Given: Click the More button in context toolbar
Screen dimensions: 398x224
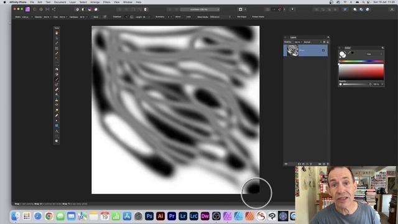Looking at the screenshot, I should pos(96,17).
